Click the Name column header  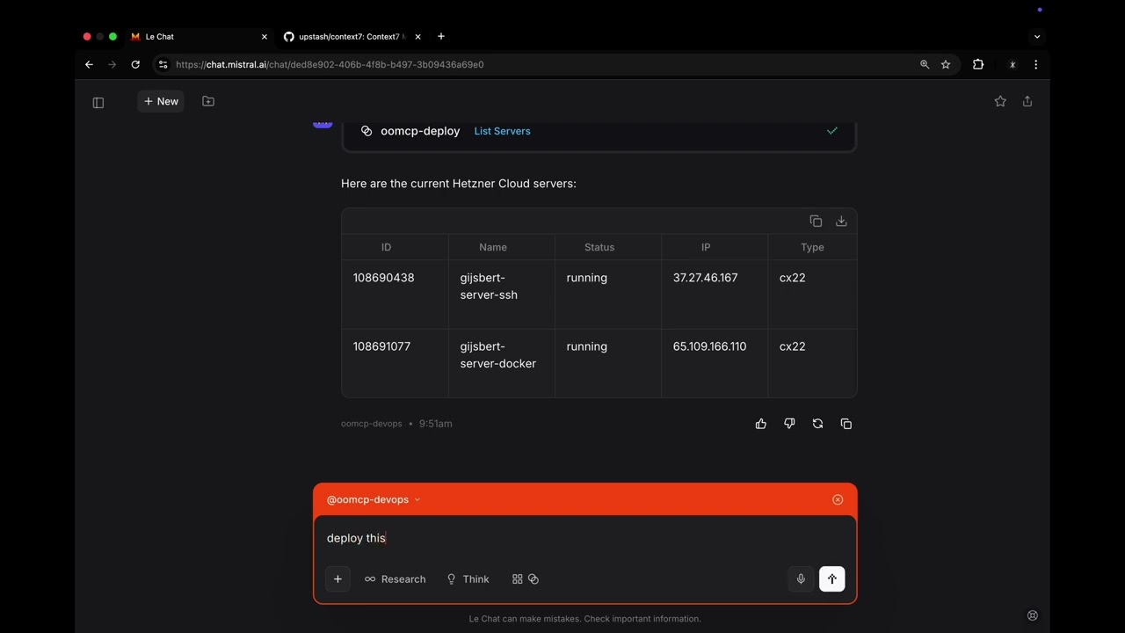(493, 247)
